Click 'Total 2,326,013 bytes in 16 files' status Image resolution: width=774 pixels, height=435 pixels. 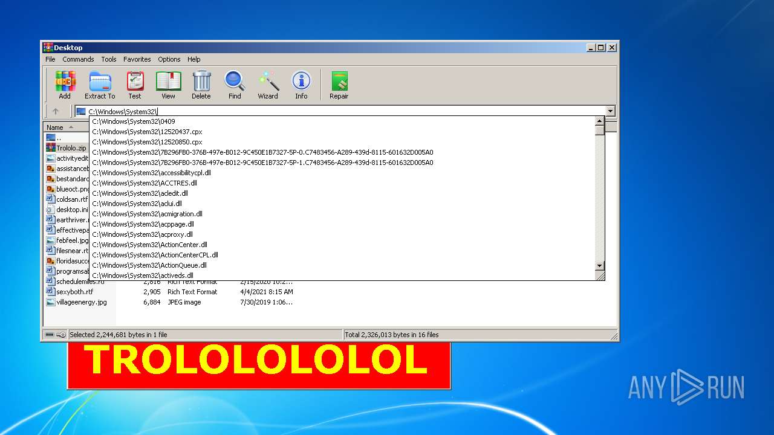point(392,335)
